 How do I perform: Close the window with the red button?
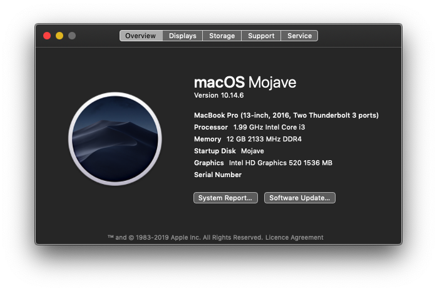pyautogui.click(x=47, y=36)
